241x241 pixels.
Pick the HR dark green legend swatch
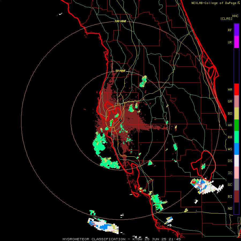[236, 125]
